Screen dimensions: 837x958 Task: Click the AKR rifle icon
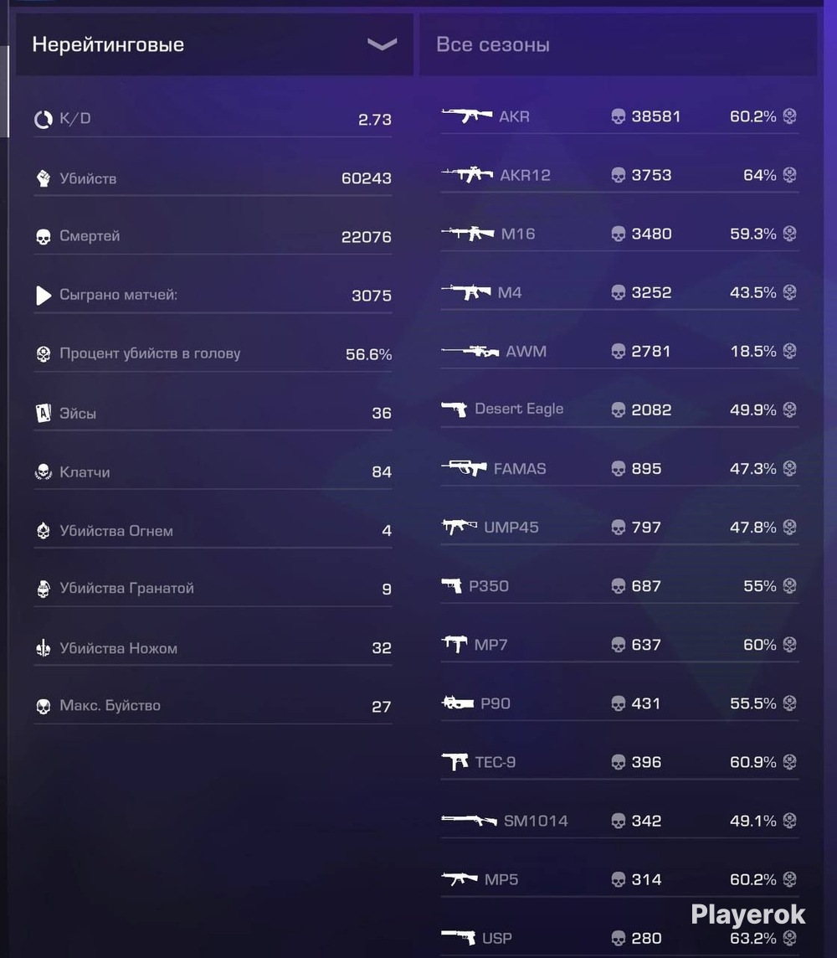coord(466,115)
